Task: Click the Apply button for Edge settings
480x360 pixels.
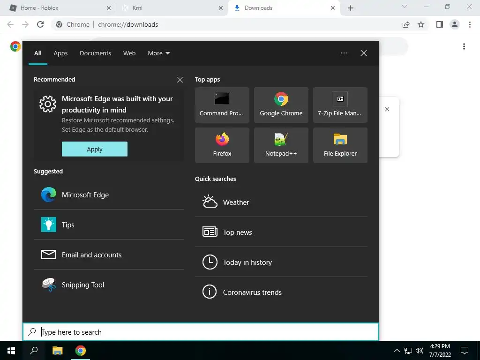Action: click(x=95, y=149)
